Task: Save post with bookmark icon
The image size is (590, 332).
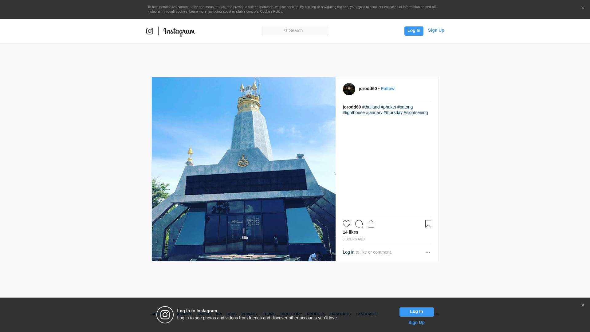Action: (428, 224)
